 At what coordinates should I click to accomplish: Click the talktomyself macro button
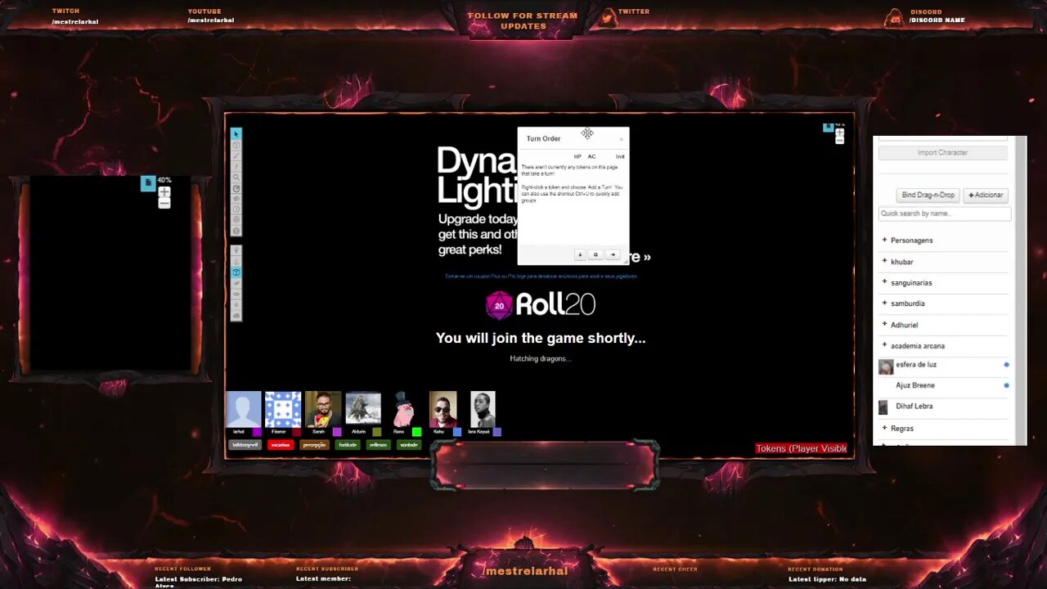pos(245,445)
